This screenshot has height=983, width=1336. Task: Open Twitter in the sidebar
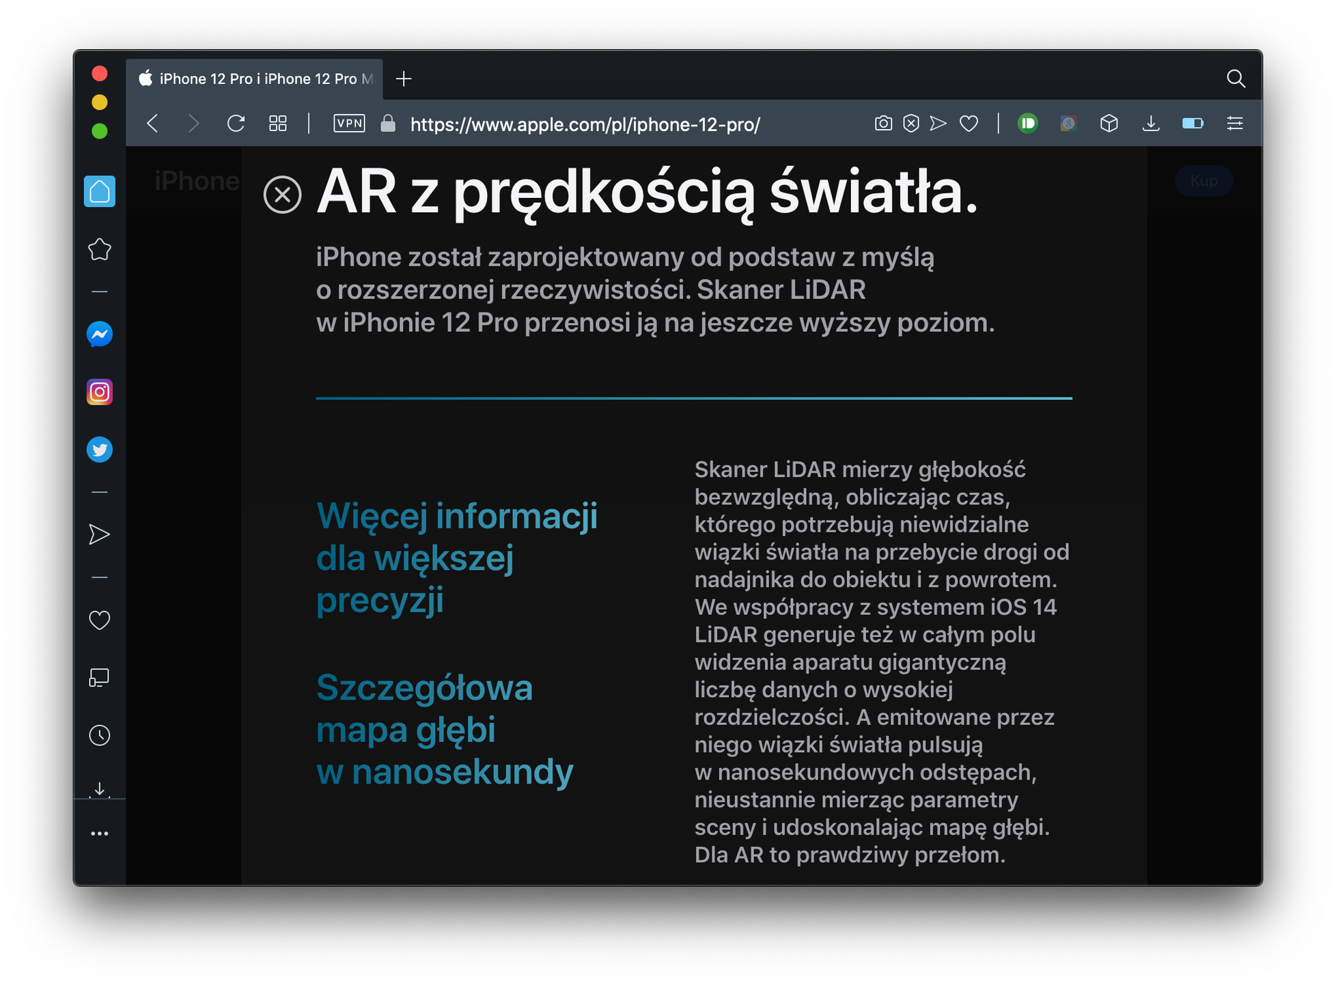pyautogui.click(x=100, y=450)
